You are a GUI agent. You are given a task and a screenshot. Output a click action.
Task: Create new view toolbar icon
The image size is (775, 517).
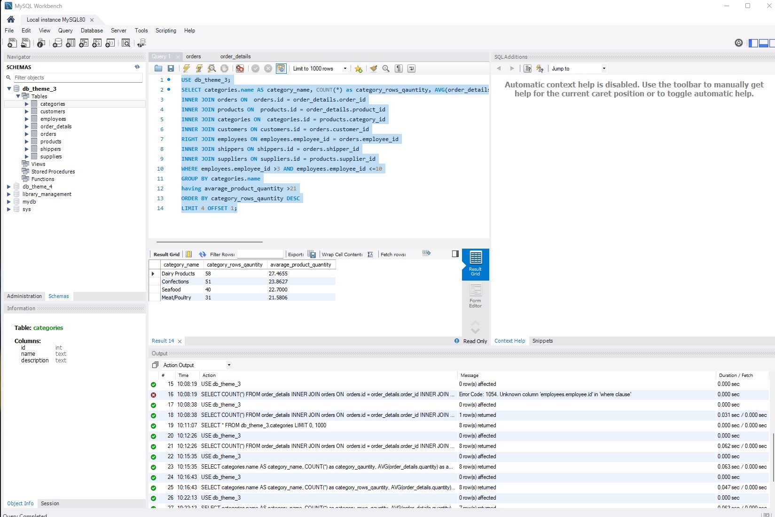84,43
